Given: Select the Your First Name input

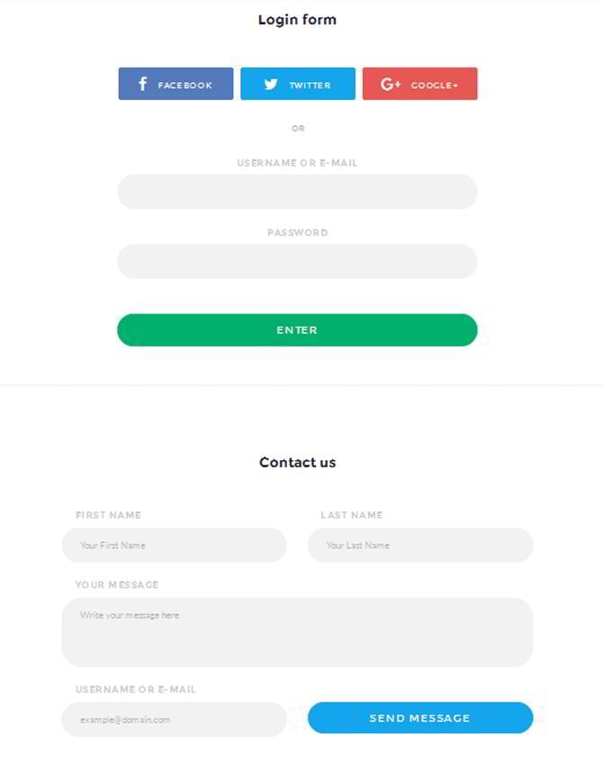Looking at the screenshot, I should [x=175, y=545].
